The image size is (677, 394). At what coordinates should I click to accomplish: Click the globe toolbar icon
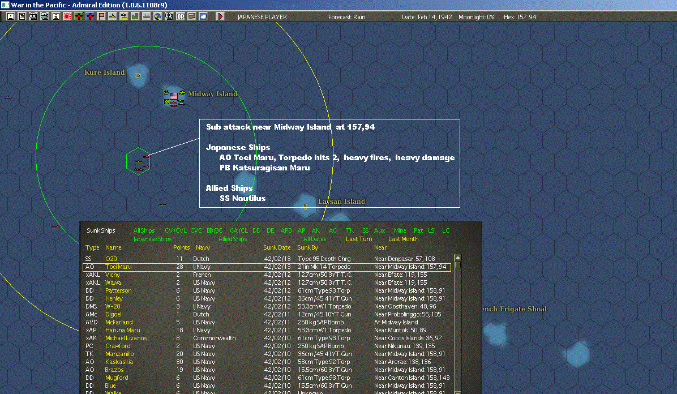click(x=157, y=16)
